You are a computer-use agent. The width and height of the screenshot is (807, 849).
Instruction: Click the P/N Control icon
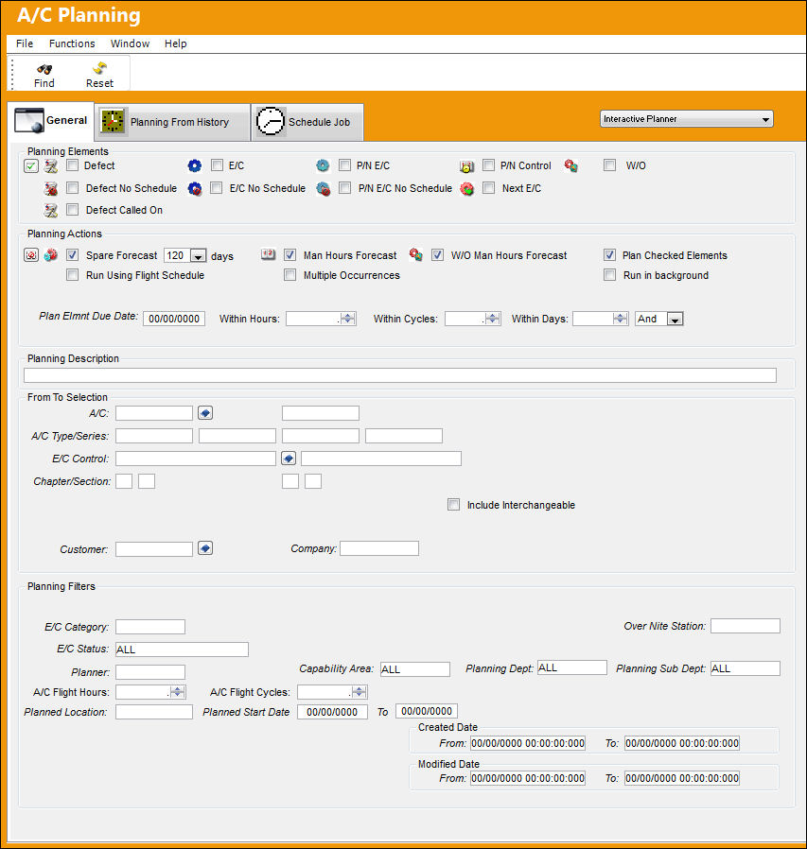click(466, 166)
